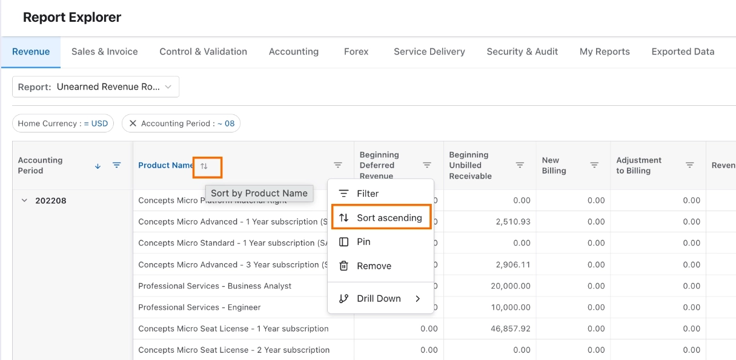Select Concepts Micro Seat License - 1 Year subscription
The height and width of the screenshot is (360, 736).
tap(233, 329)
